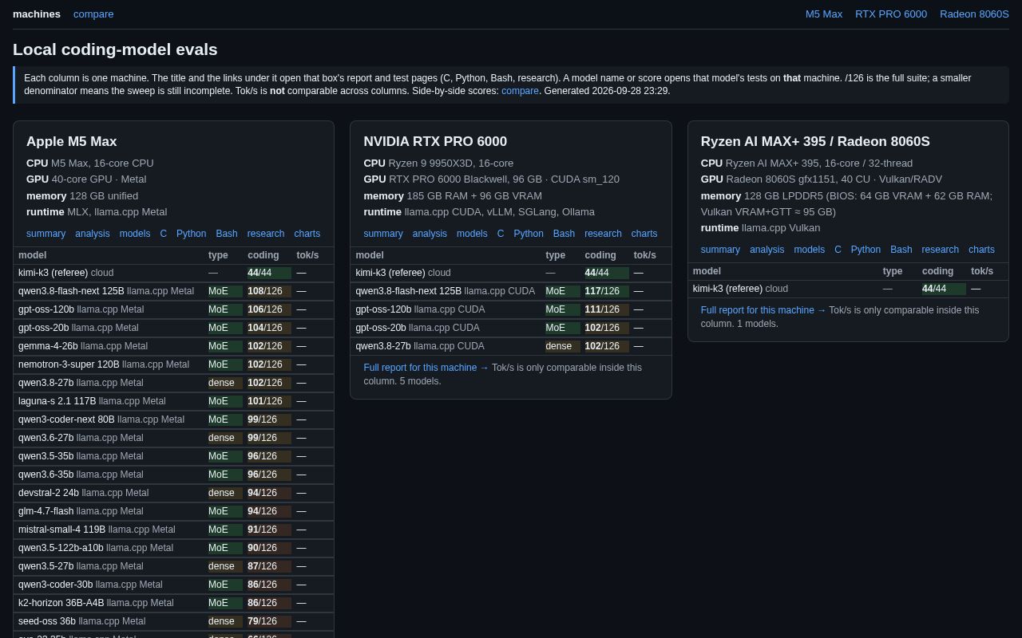Go to compare in the top navigation bar
1022x638 pixels.
pos(93,14)
